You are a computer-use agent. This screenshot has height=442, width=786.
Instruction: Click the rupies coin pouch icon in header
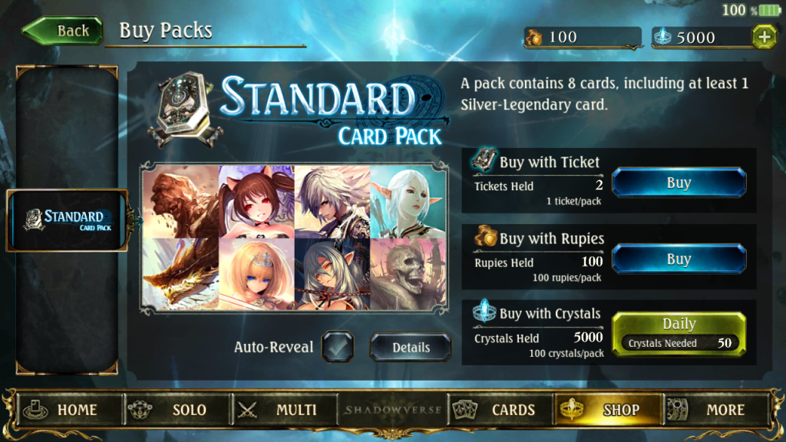(534, 37)
